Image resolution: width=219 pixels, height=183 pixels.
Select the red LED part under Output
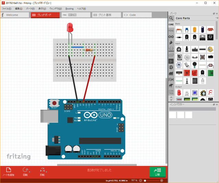(179, 93)
